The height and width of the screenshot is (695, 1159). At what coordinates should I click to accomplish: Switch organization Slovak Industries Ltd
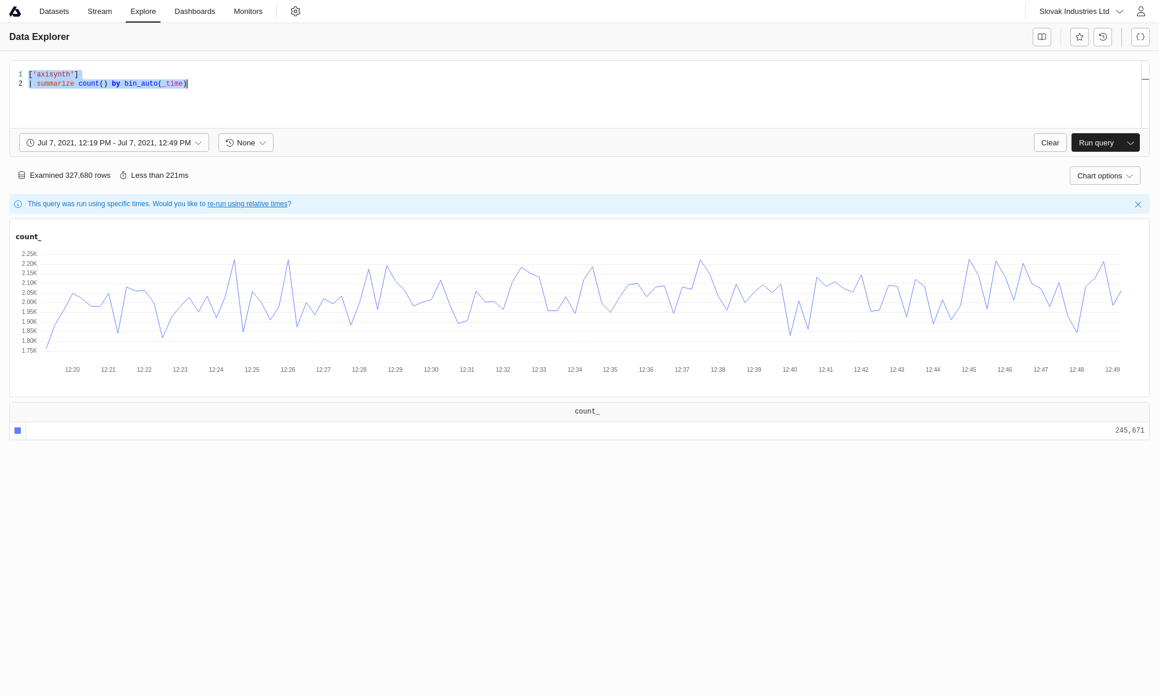pos(1080,12)
